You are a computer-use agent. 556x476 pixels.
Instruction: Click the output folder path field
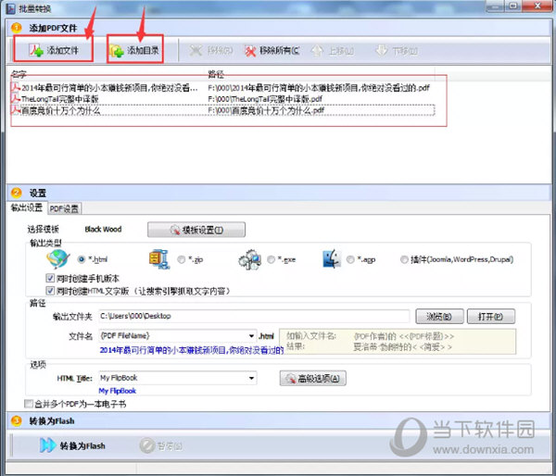(x=254, y=316)
